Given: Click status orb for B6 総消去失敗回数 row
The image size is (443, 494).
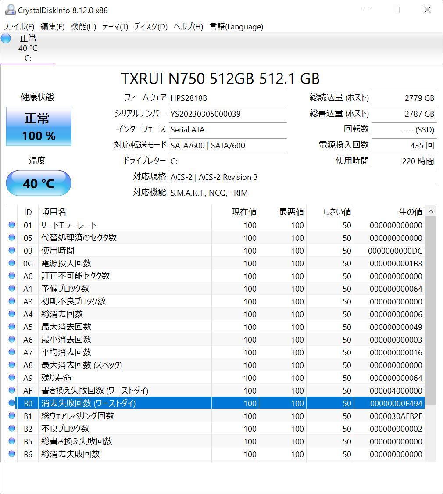Looking at the screenshot, I should coord(12,454).
